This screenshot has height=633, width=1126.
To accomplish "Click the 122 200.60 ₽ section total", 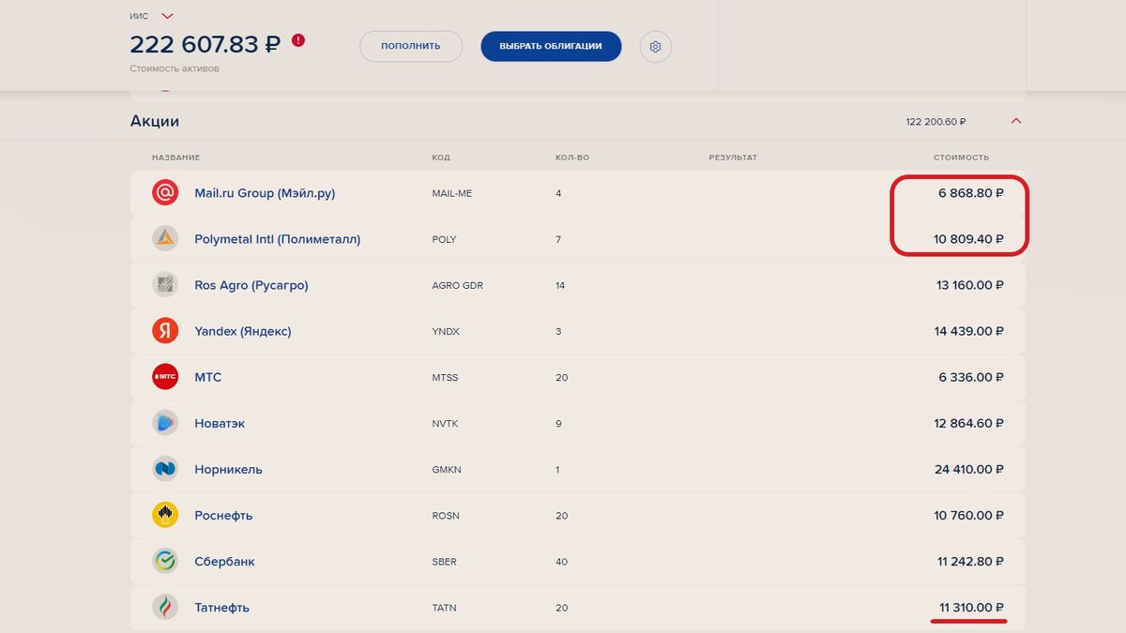I will point(936,122).
